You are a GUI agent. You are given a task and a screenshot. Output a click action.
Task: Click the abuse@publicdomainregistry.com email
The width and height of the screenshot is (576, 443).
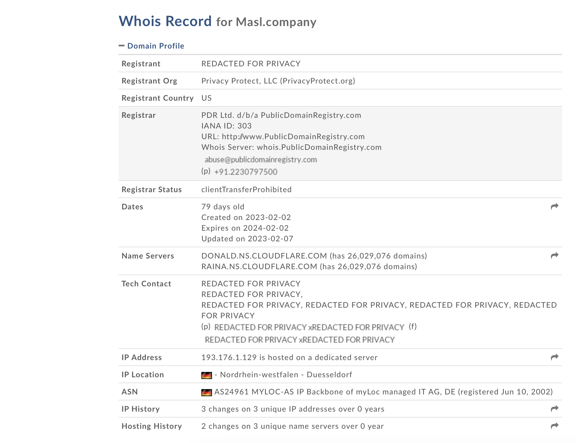pos(261,160)
